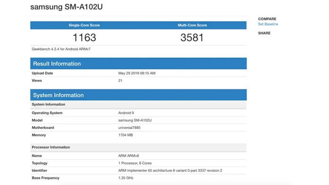Click the Processor Information subheader
This screenshot has width=329, height=185.
tap(139, 147)
